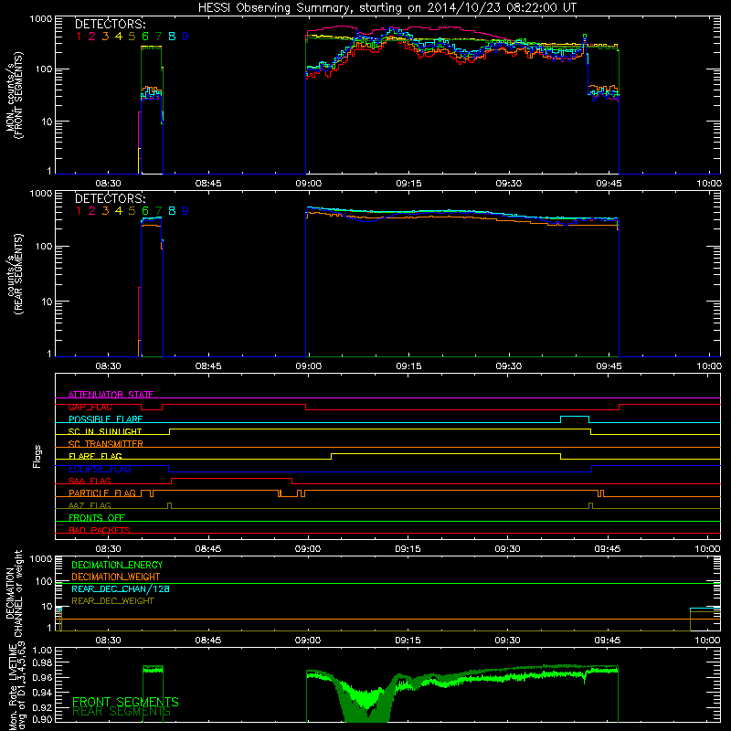
Task: Click the raised FLARE_FLAG segment on yellow line
Action: (446, 453)
